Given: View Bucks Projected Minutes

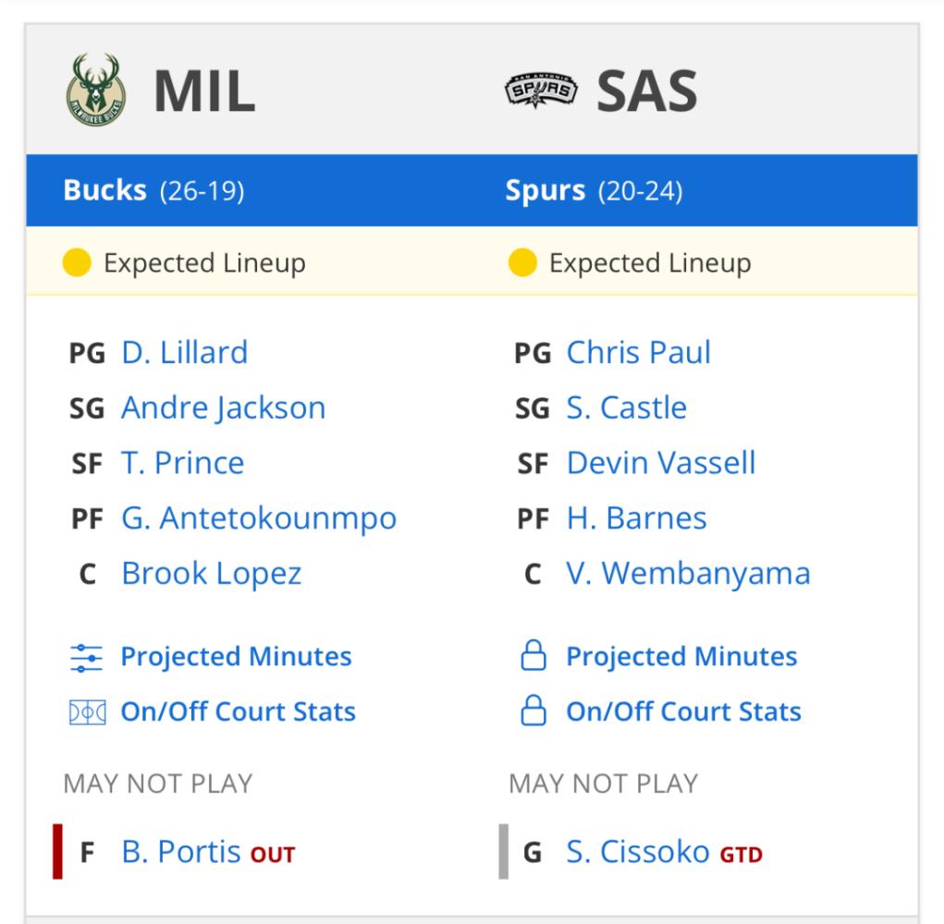Looking at the screenshot, I should click(236, 657).
